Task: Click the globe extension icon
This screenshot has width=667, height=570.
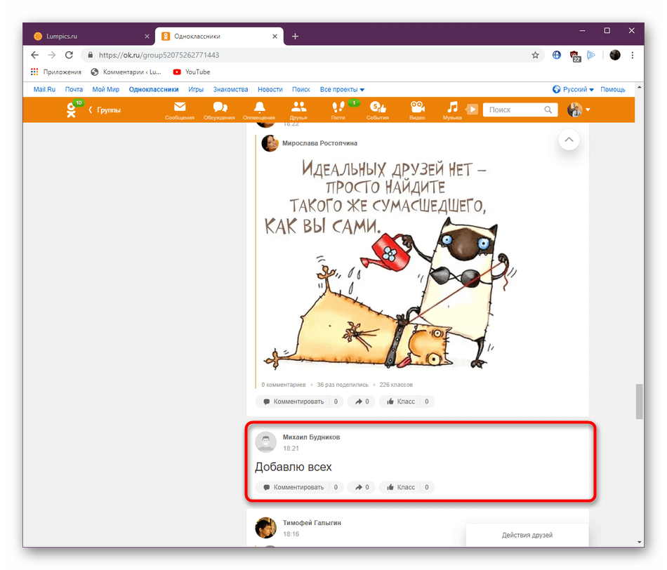Action: (x=556, y=55)
